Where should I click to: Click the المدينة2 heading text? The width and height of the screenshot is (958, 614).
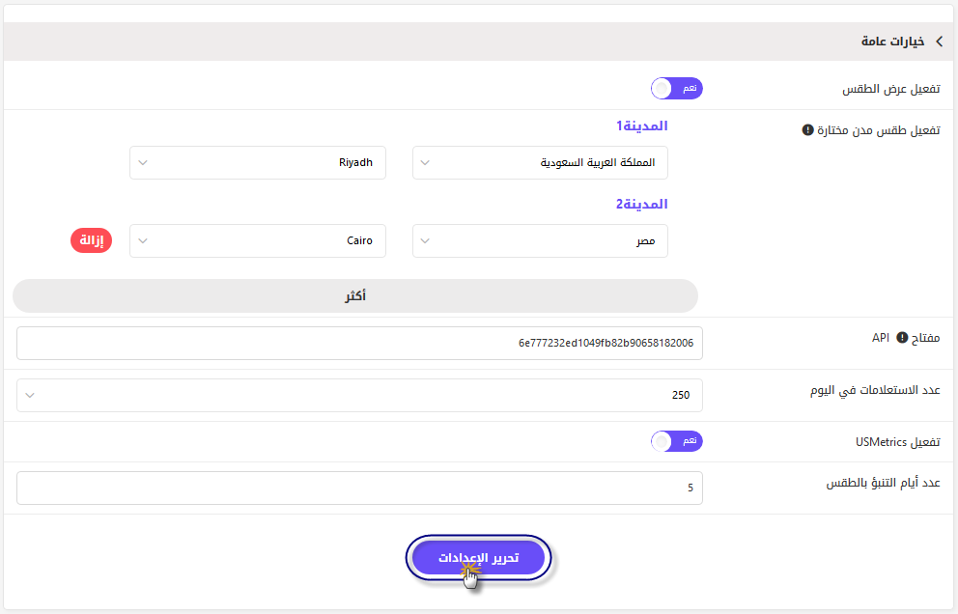coord(641,204)
